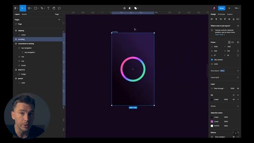Screen dimensions: 254x143
Task: Click the resize to fit icon
Action: pos(238,43)
